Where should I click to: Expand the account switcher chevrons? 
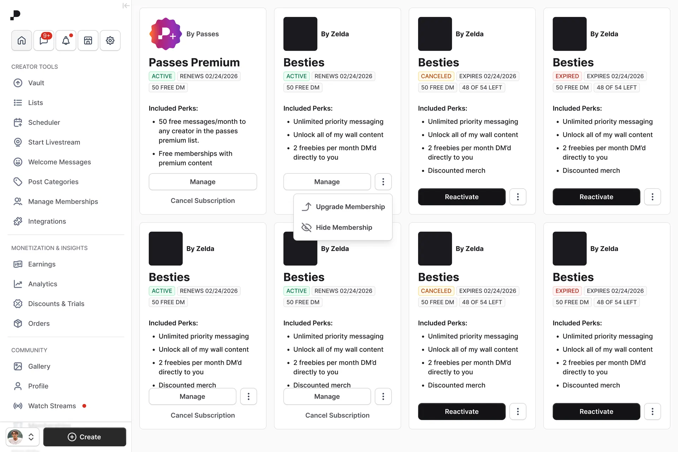pos(31,437)
